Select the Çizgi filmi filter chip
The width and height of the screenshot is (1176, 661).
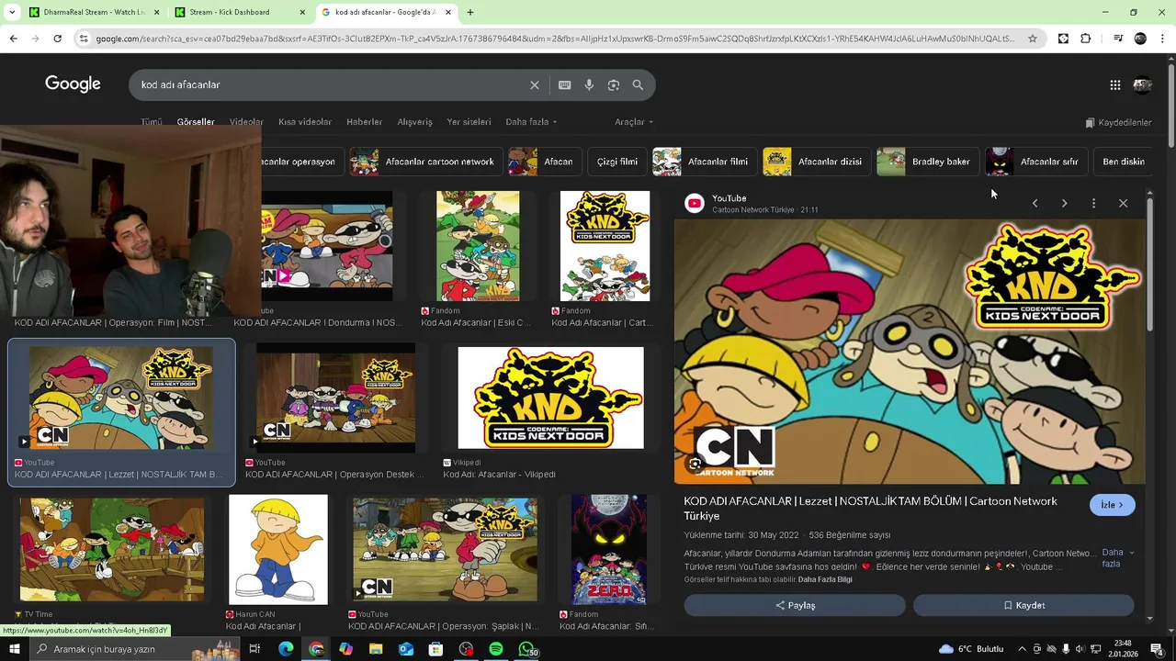[x=616, y=162]
